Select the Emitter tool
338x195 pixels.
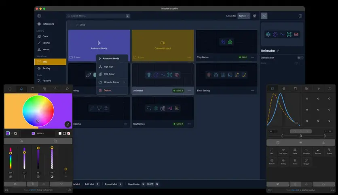click(318, 151)
